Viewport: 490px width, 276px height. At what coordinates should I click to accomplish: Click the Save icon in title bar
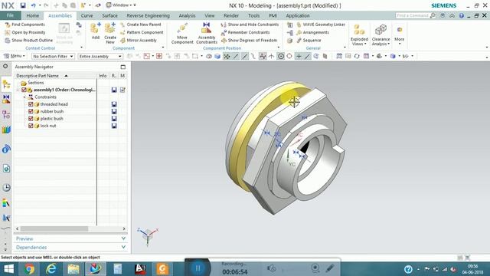click(x=23, y=5)
